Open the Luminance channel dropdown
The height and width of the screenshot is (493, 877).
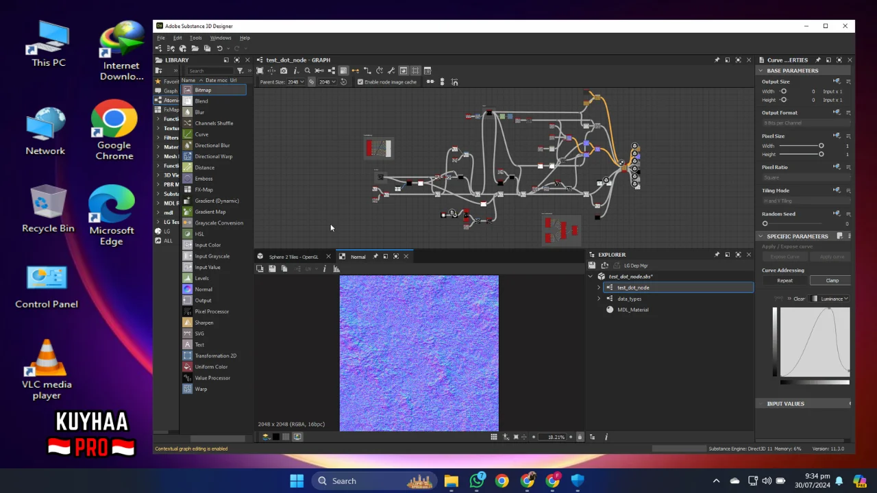831,299
